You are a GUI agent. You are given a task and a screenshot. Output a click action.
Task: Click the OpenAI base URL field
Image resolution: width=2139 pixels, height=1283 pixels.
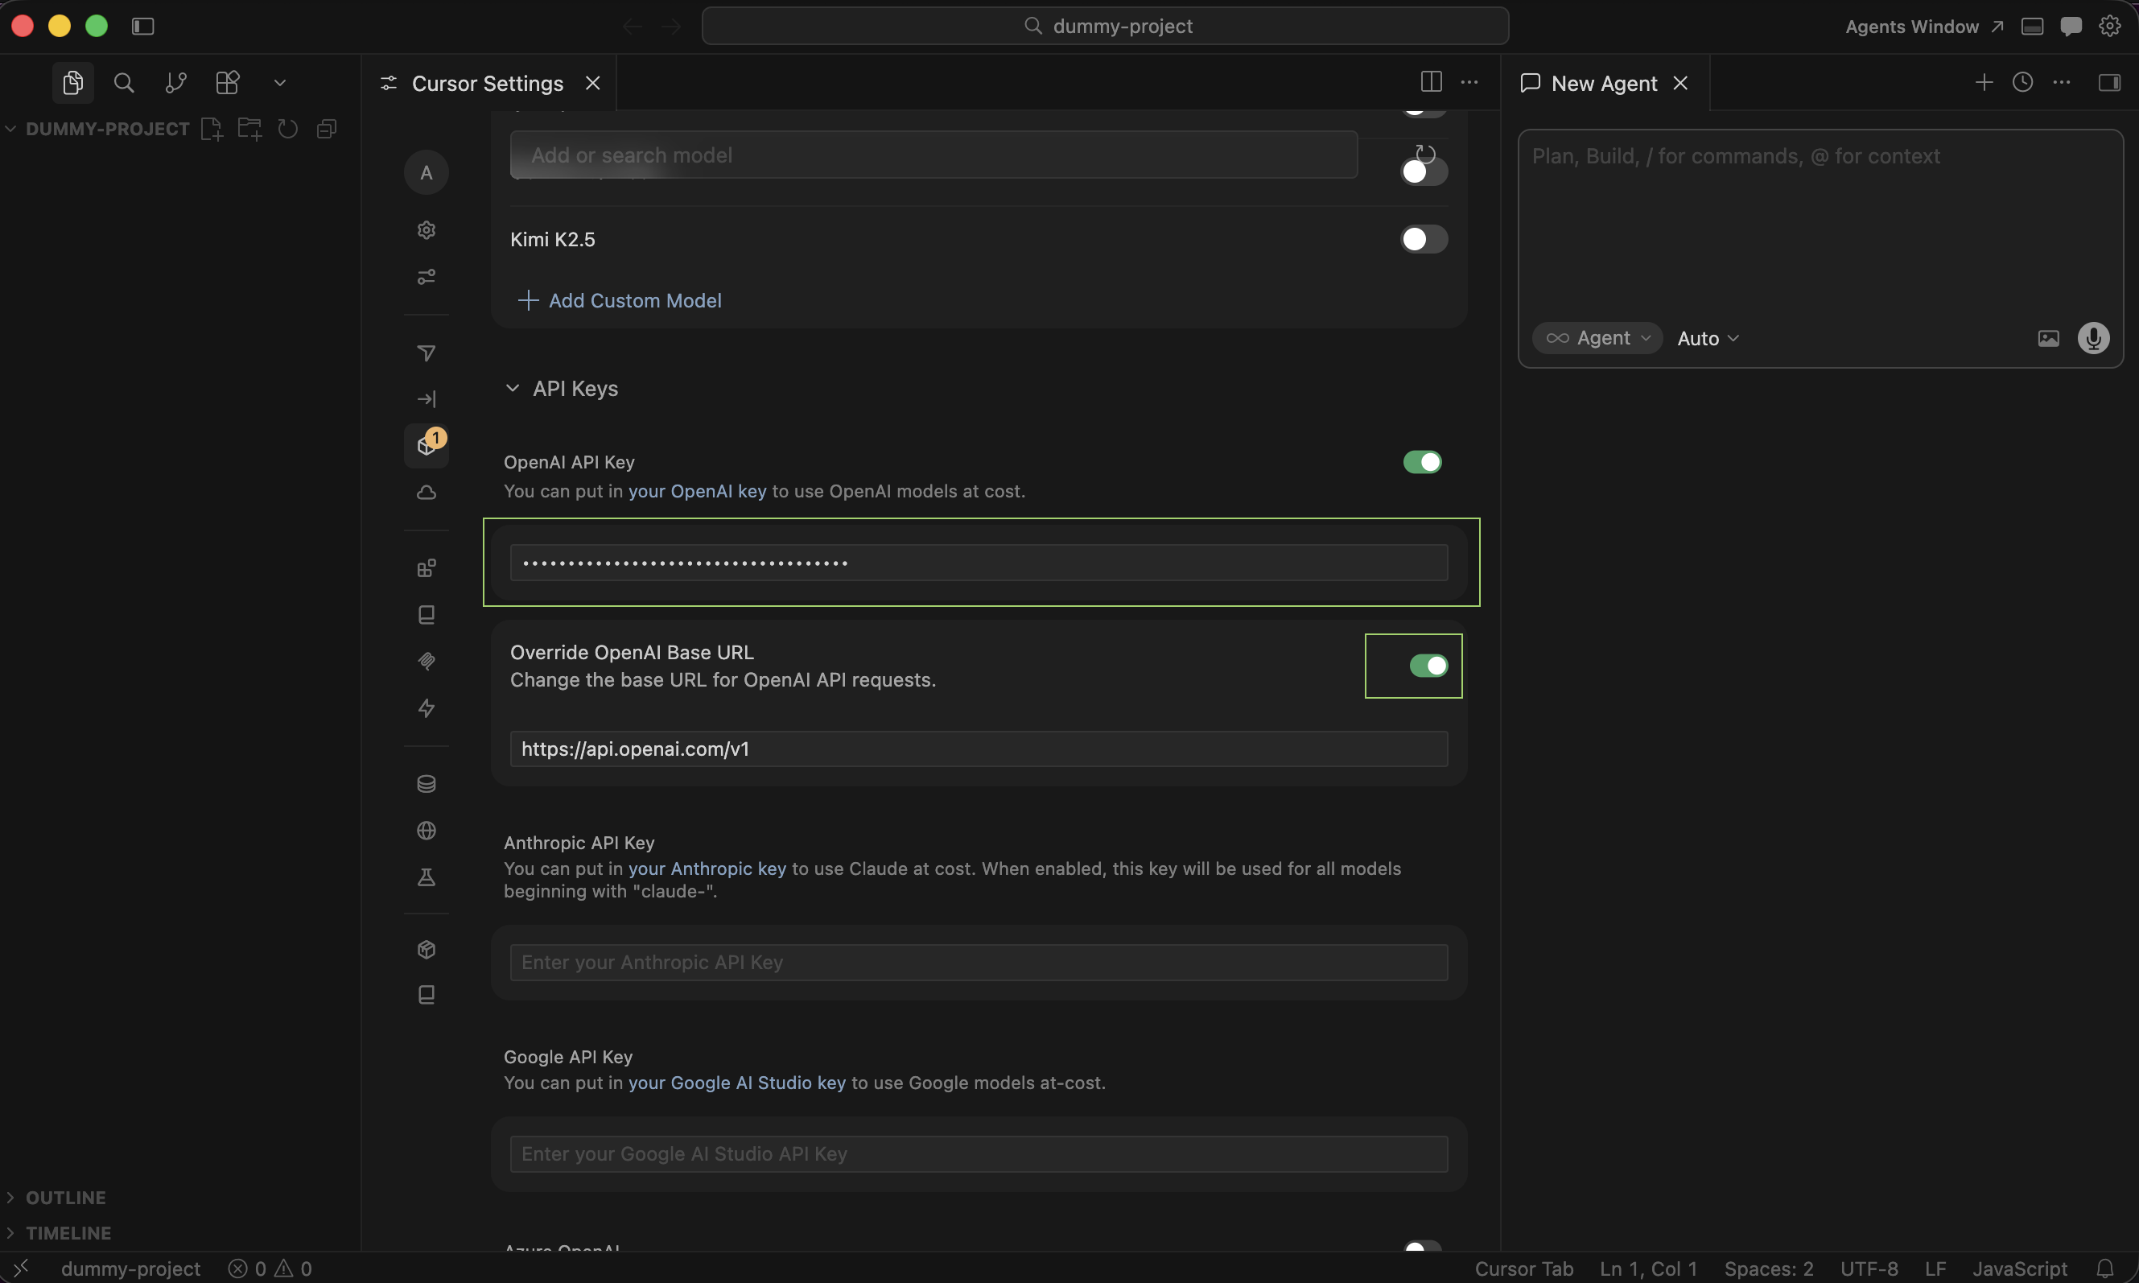coord(979,749)
